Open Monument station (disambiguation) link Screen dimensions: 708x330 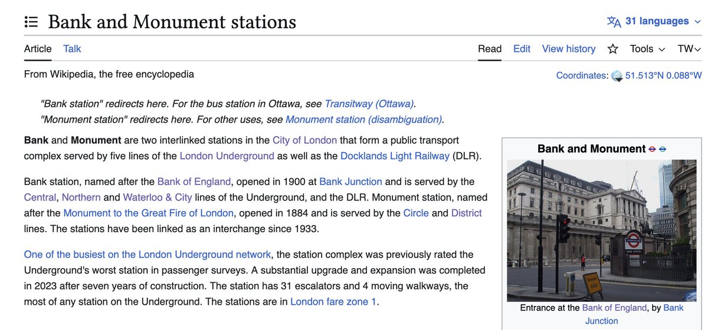point(363,119)
